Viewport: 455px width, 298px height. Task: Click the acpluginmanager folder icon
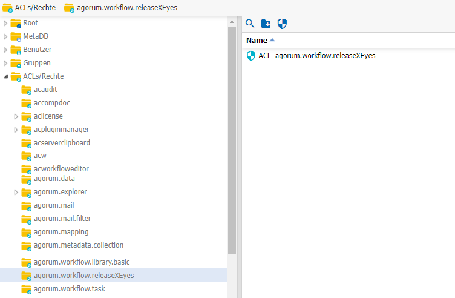pos(27,130)
